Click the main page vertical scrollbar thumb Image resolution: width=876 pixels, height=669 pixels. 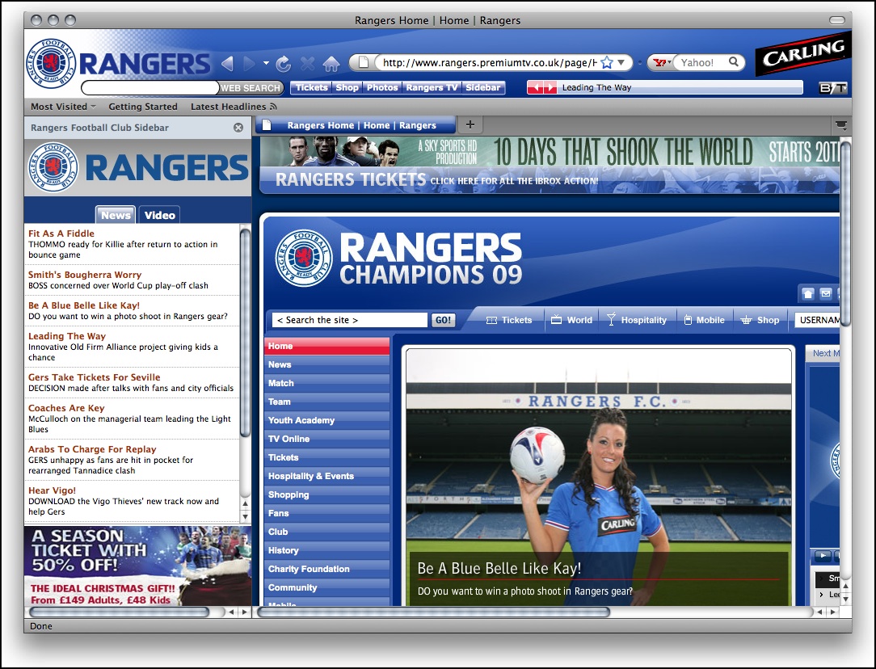tap(845, 234)
